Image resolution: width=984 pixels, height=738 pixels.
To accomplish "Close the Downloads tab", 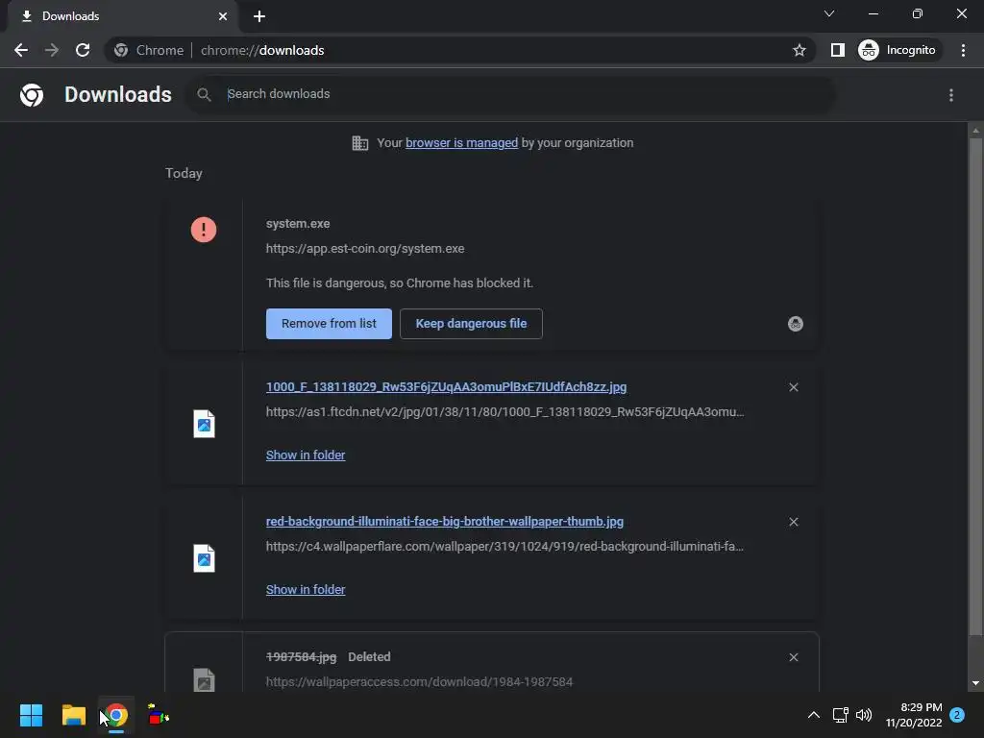I will [223, 16].
